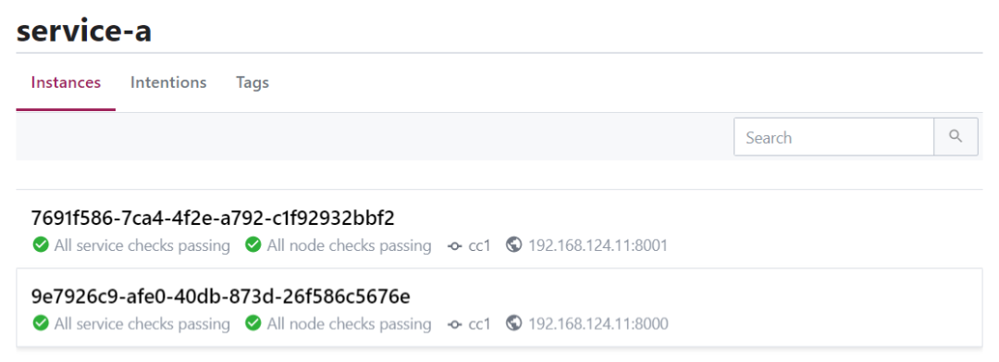Click the magnifier search button
Viewport: 999px width, 362px height.
(956, 136)
